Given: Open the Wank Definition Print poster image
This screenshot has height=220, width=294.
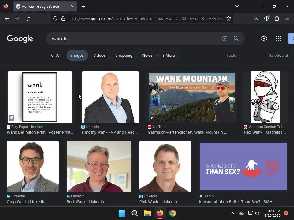Looking at the screenshot, I should (x=40, y=97).
